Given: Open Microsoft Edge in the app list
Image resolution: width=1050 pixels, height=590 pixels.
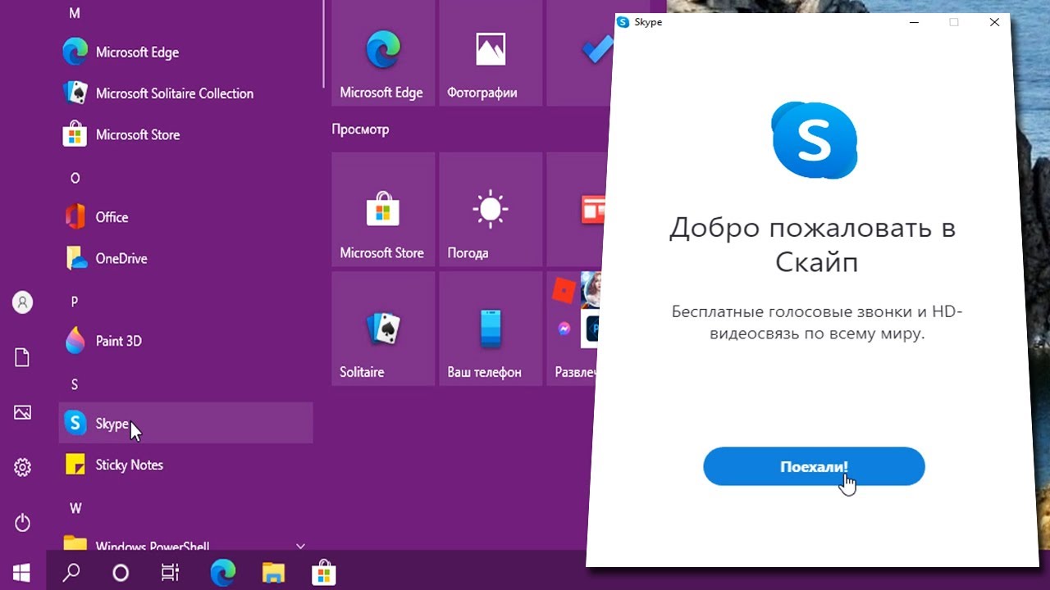Looking at the screenshot, I should point(185,52).
